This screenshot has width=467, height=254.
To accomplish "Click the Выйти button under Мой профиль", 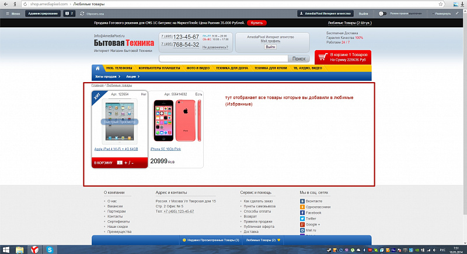I will click(x=270, y=47).
